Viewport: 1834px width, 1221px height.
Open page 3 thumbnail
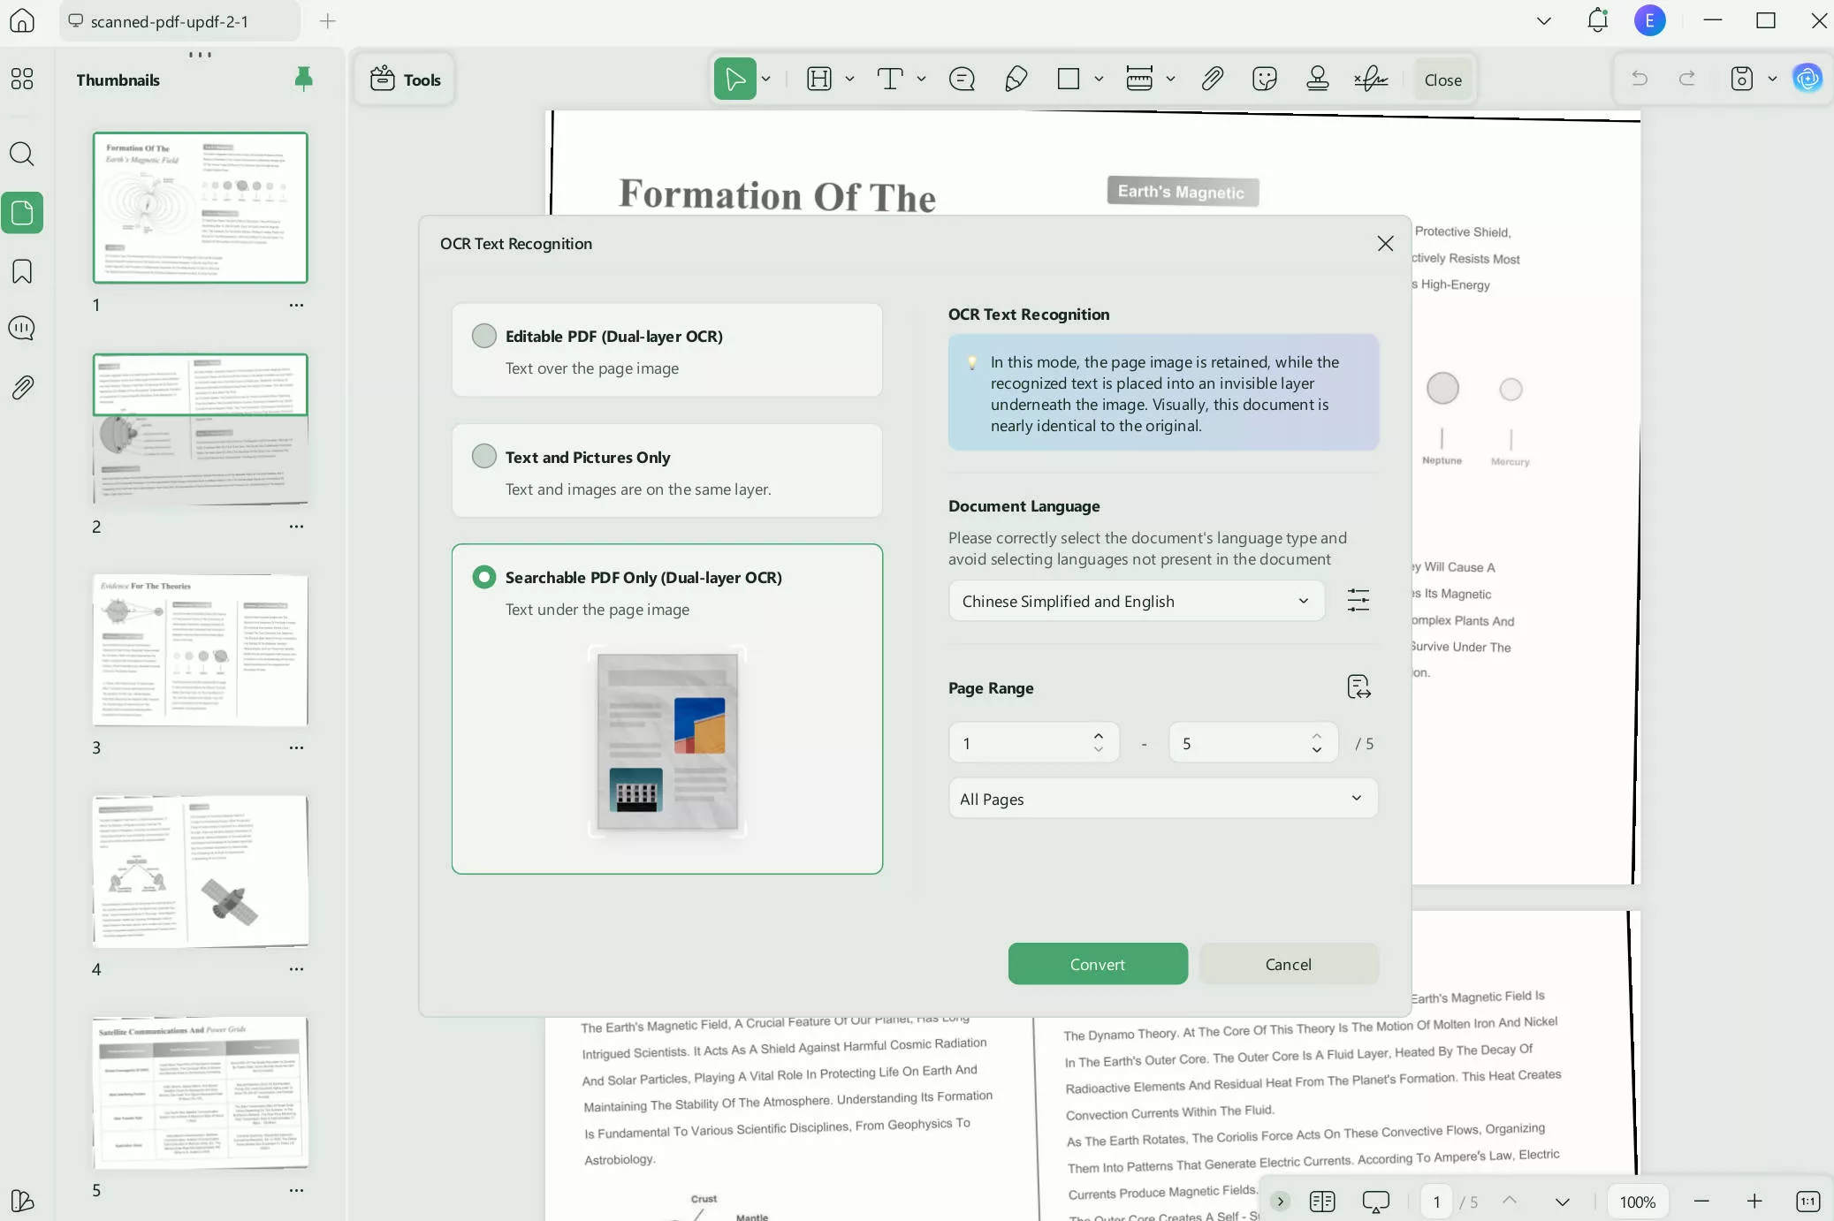[x=200, y=651]
